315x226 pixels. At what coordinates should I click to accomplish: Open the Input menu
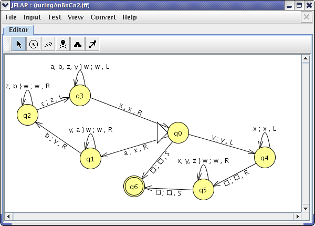coord(32,17)
